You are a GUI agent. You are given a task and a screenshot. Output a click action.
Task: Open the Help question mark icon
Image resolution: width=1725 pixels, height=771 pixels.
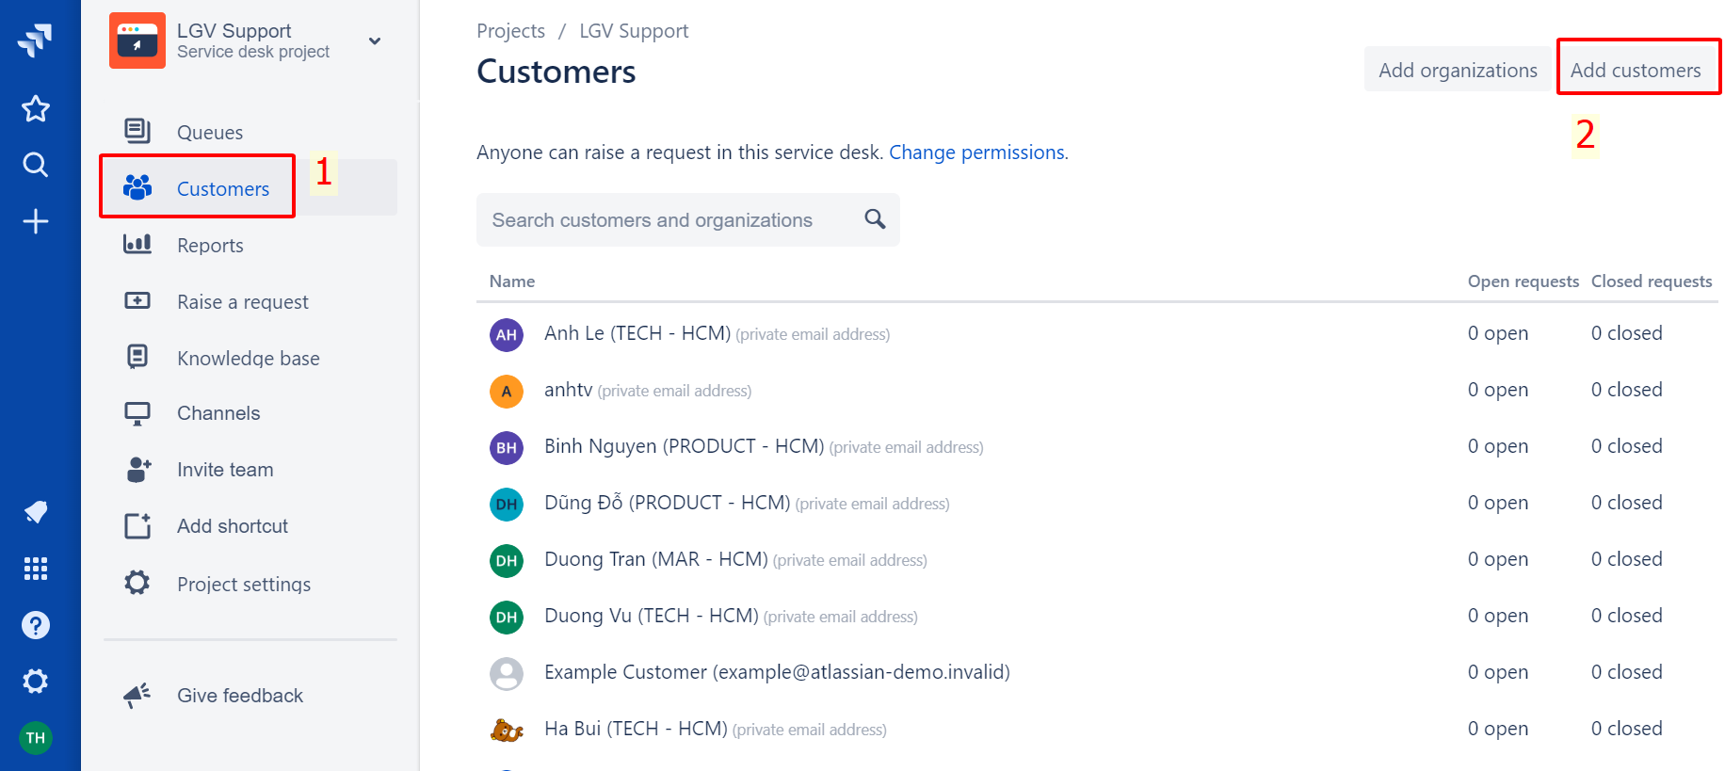point(36,625)
